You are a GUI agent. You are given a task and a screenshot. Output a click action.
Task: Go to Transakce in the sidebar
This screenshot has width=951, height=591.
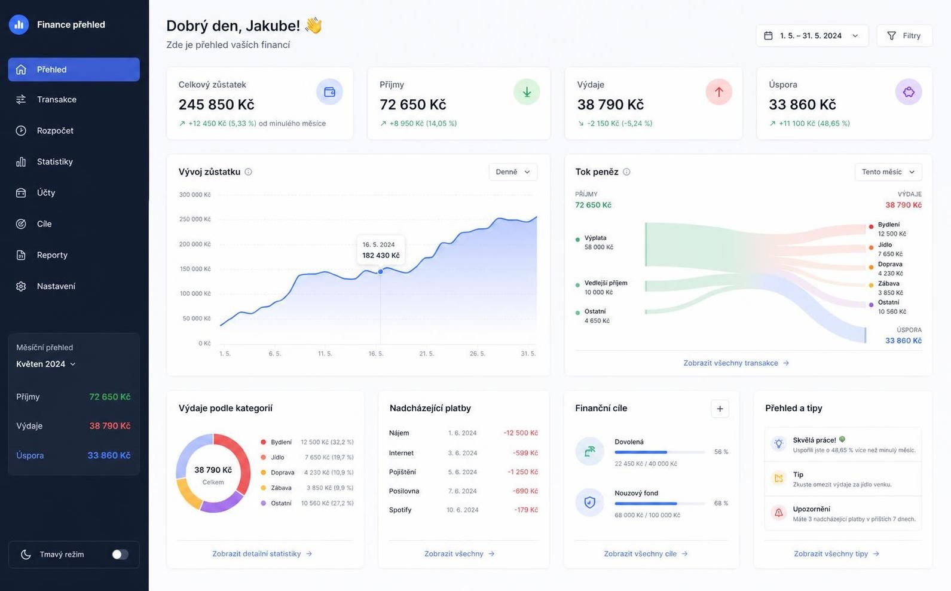[74, 99]
